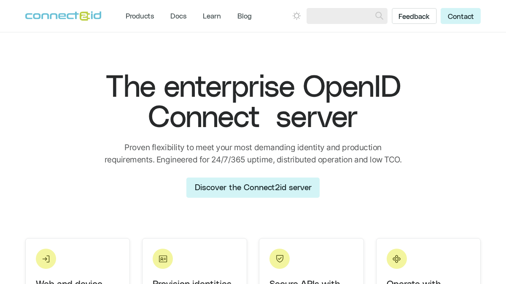Click Discover the Connect2id server button

(253, 188)
